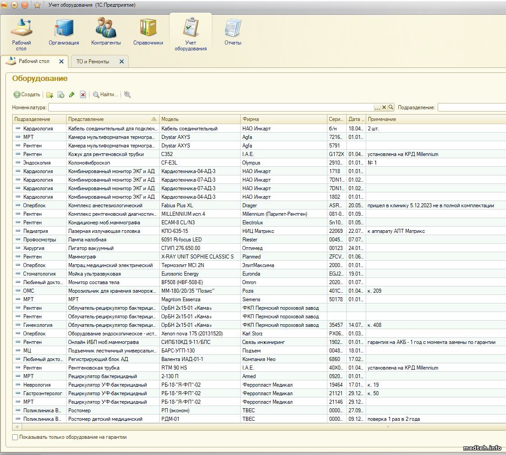This screenshot has width=506, height=455.
Task: Enable showing only equipment under warranty
Action: (15, 437)
